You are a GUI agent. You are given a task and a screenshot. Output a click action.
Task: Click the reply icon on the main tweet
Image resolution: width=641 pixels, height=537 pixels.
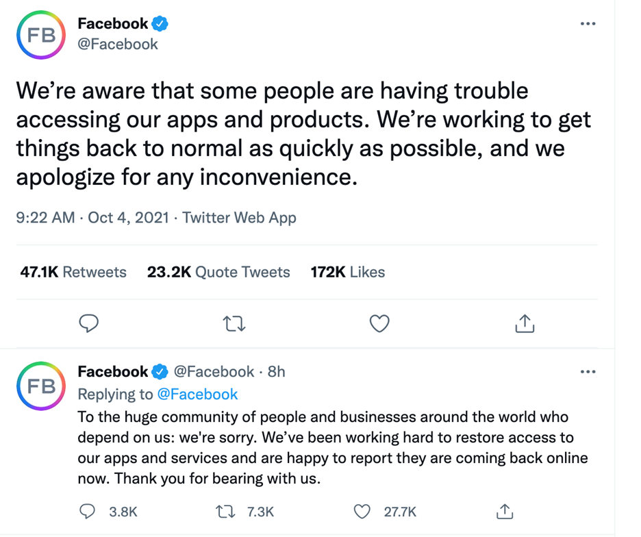(x=89, y=323)
